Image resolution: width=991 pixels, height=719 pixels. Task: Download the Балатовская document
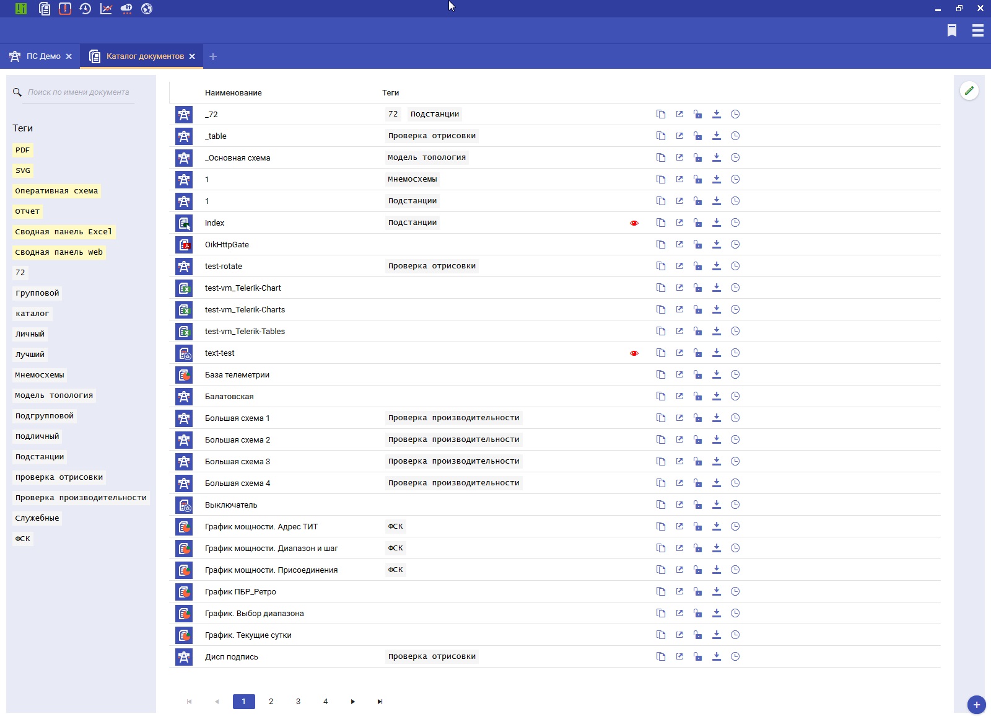pyautogui.click(x=717, y=396)
